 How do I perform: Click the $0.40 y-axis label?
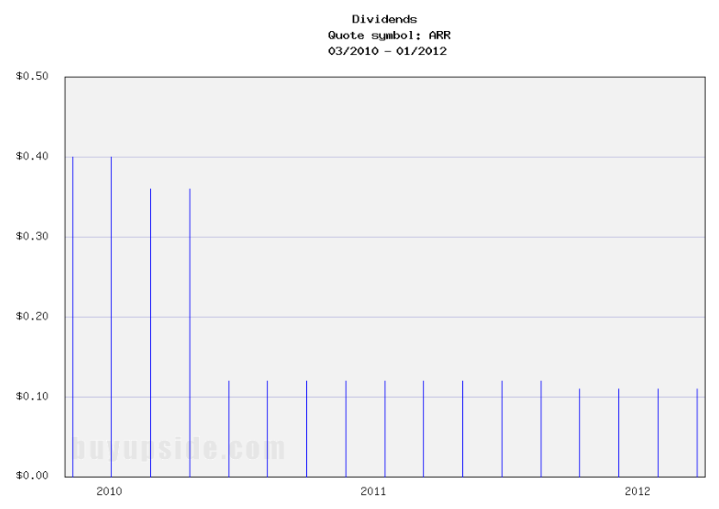pyautogui.click(x=32, y=156)
